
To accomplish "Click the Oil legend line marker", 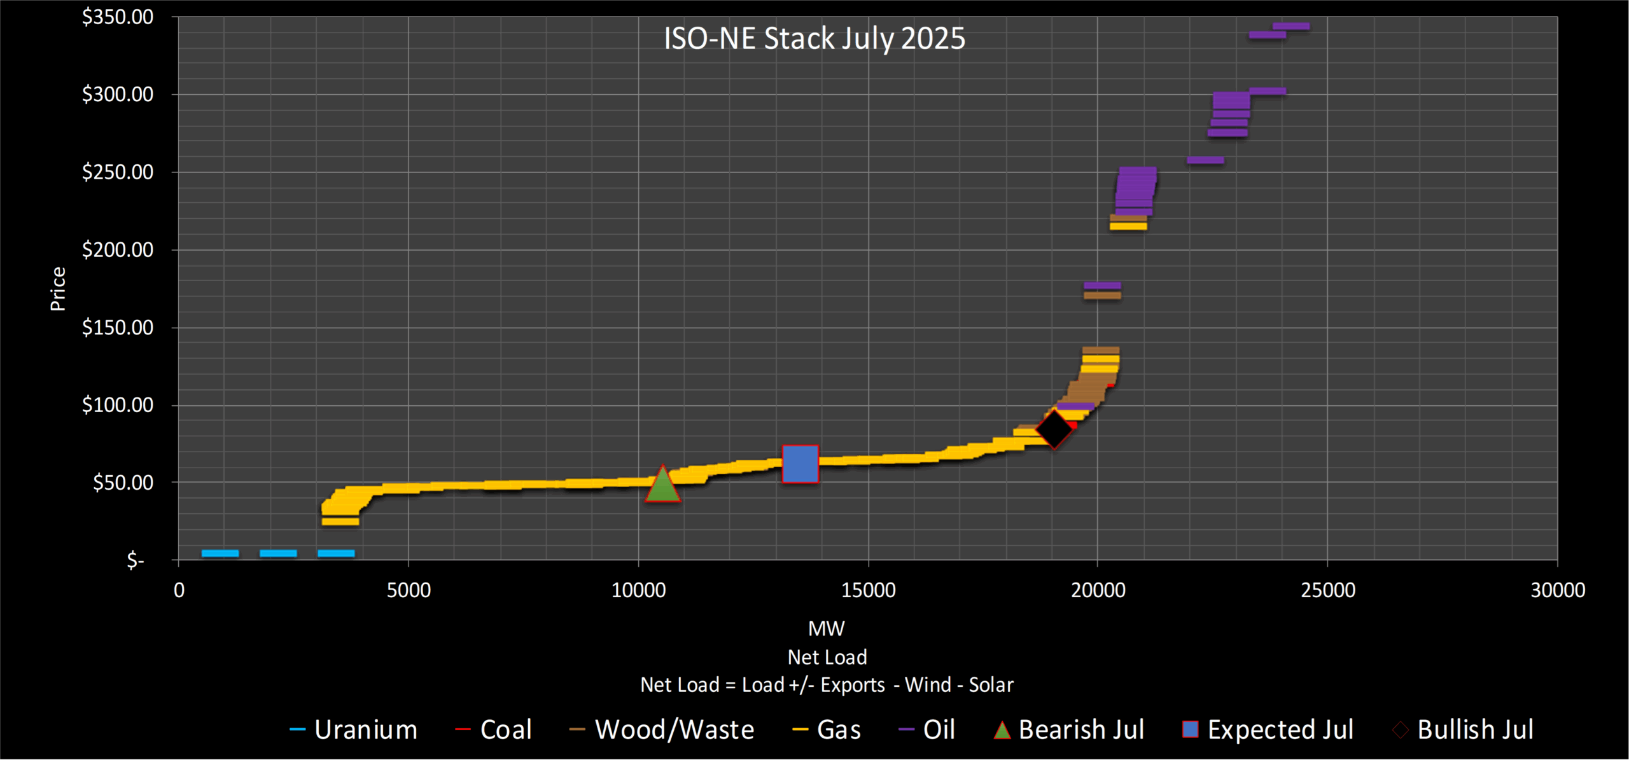I will click(906, 729).
